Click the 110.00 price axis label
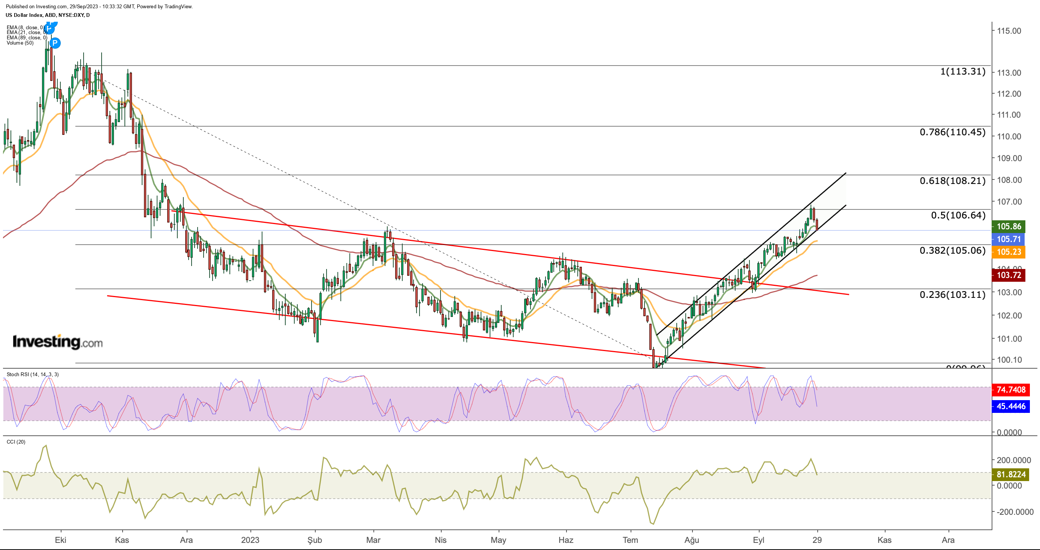Image resolution: width=1040 pixels, height=550 pixels. point(1009,136)
